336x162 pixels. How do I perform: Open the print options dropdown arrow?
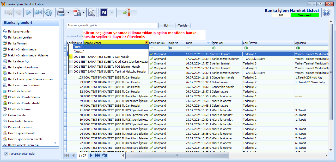pyautogui.click(x=68, y=12)
